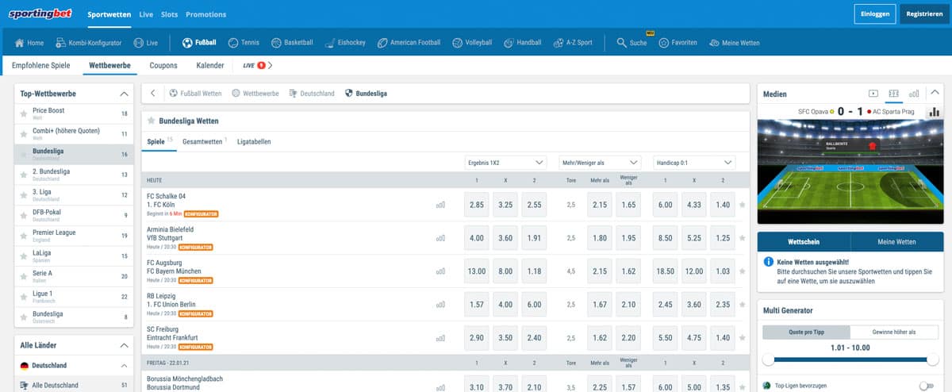Viewport: 952px width, 392px height.
Task: Go to Home in the sports bar
Action: 29,43
